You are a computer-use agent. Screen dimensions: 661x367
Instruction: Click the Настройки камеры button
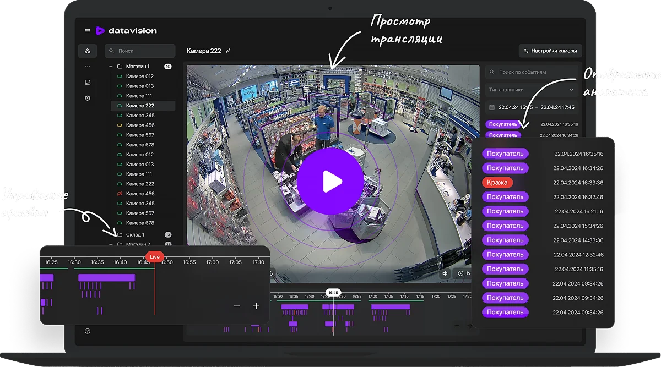550,51
